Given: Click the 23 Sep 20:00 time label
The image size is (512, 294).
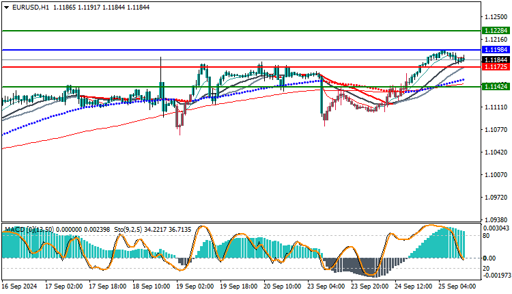Looking at the screenshot, I should 369,286.
